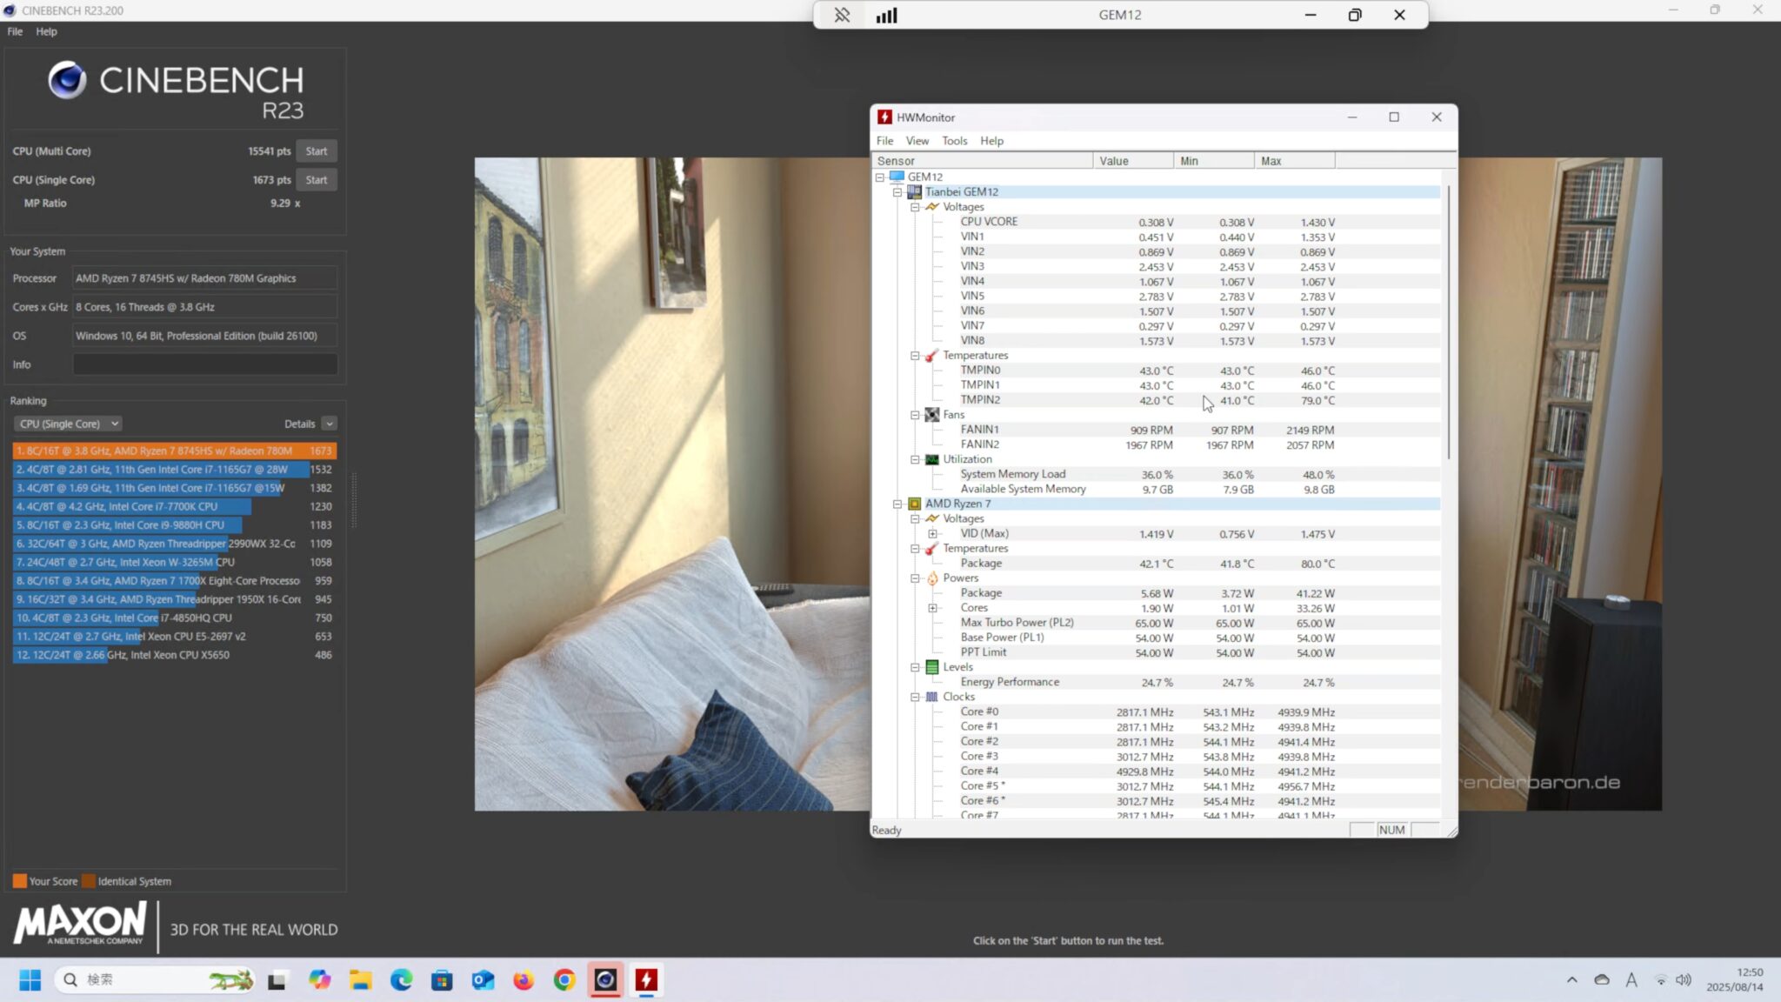Screen dimensions: 1781x1002
Task: Open HWMonitor Help menu
Action: click(991, 141)
